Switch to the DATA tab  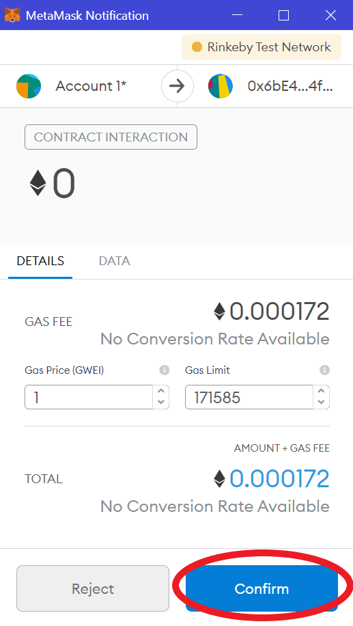pyautogui.click(x=115, y=261)
